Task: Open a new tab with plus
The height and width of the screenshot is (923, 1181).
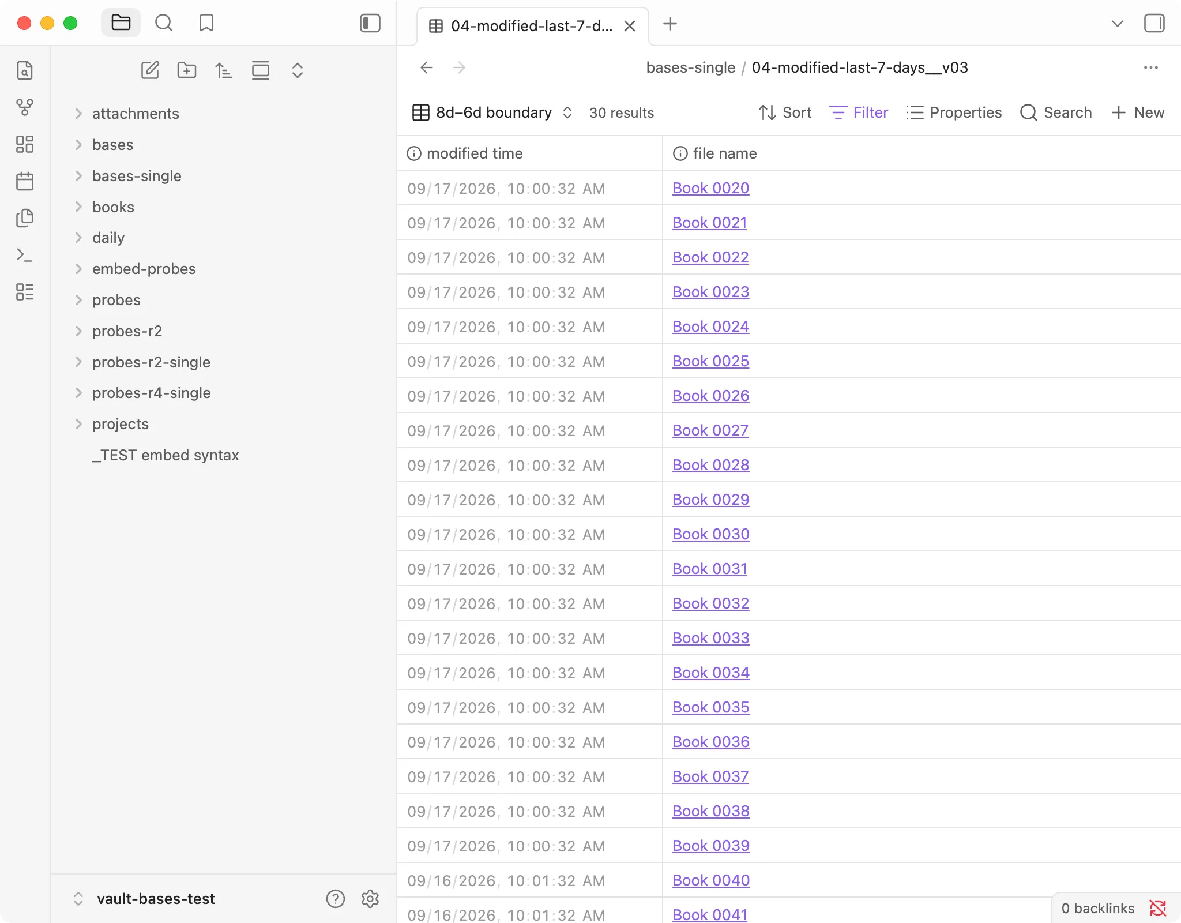Action: pyautogui.click(x=670, y=24)
